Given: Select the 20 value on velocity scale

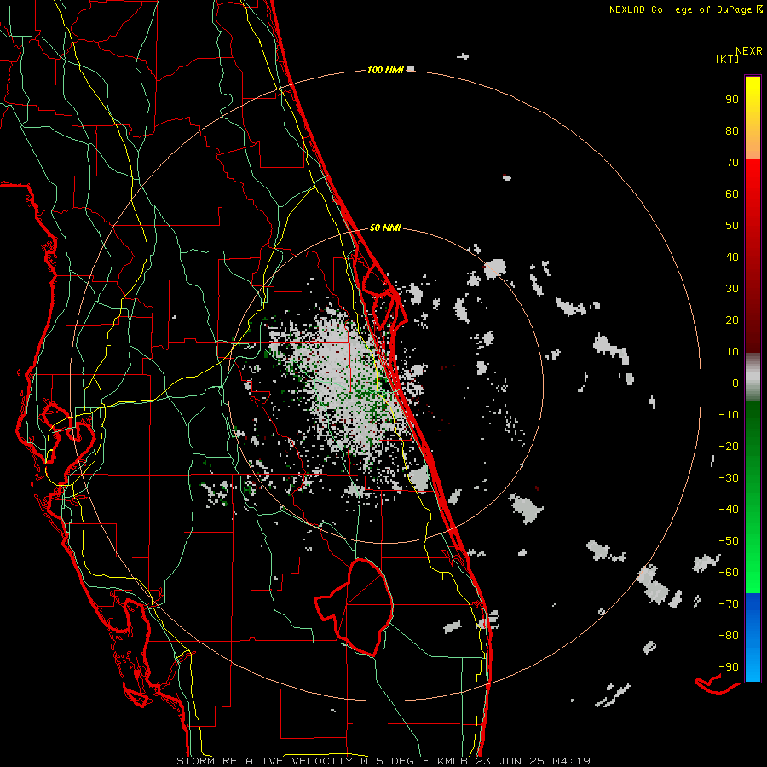Looking at the screenshot, I should [732, 320].
